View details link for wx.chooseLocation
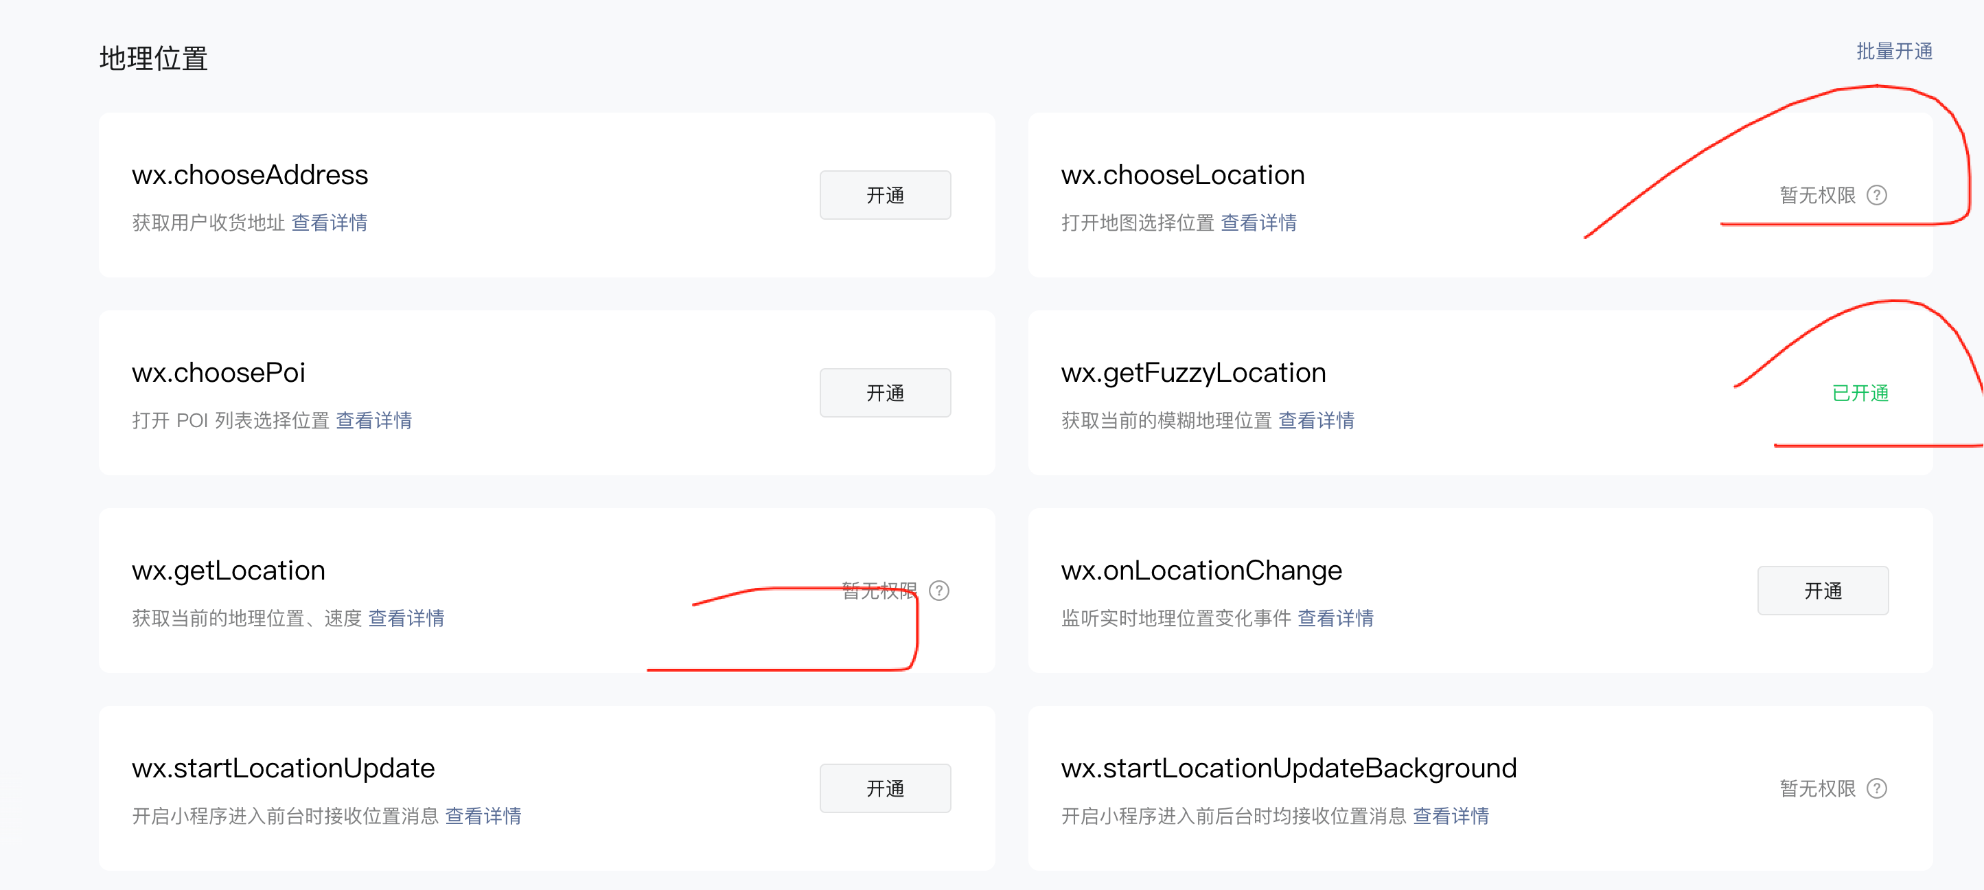1984x890 pixels. (x=1258, y=223)
